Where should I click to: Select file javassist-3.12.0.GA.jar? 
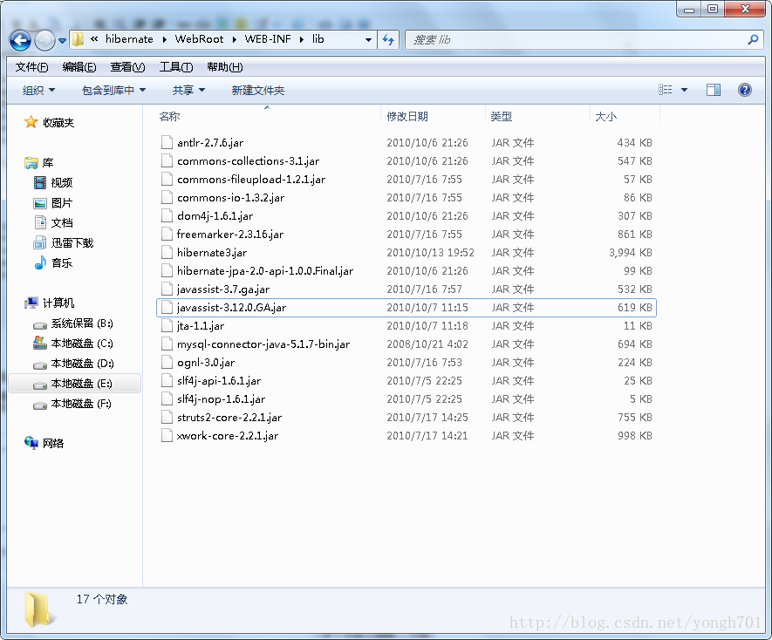pos(406,308)
